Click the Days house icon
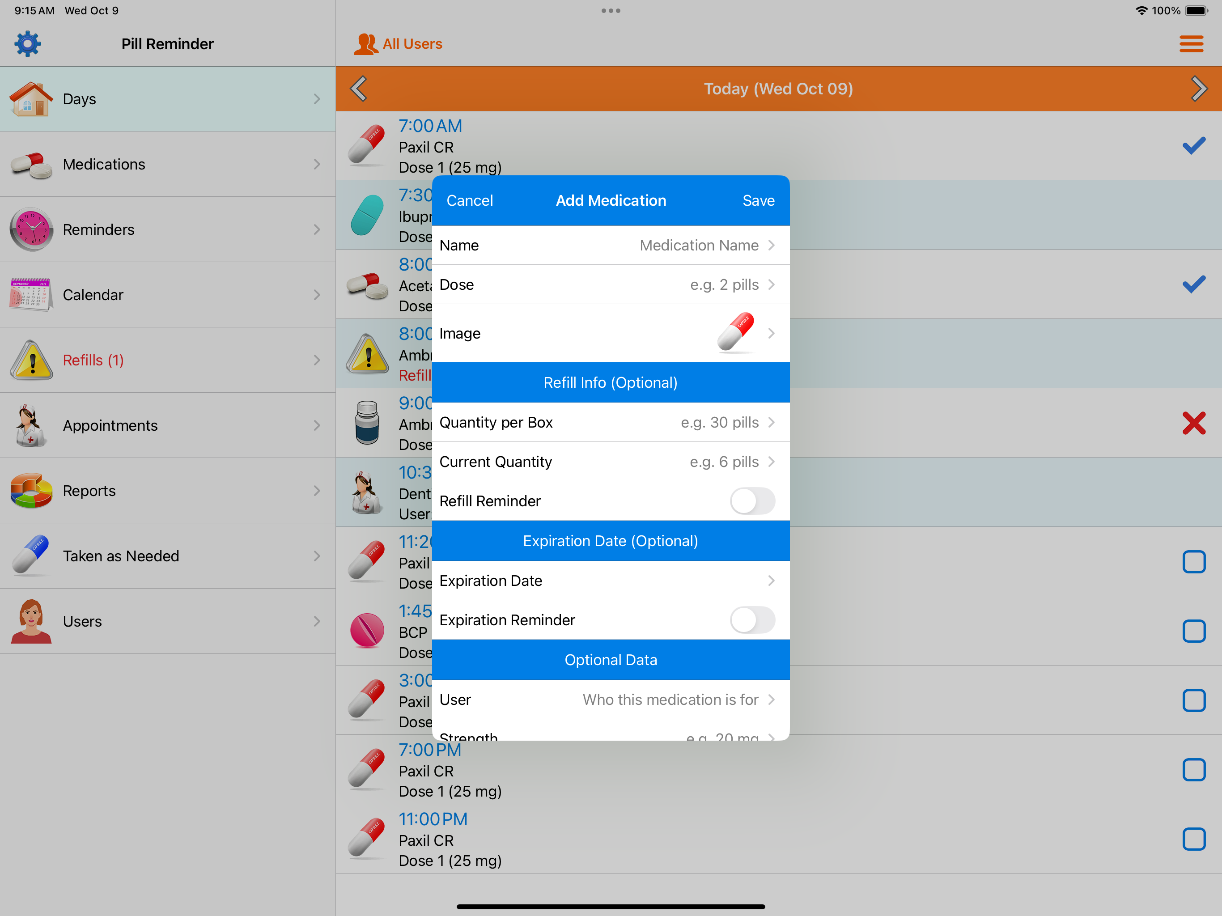 pyautogui.click(x=31, y=99)
